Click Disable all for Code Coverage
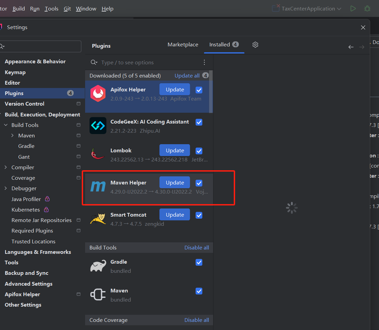This screenshot has height=330, width=379. pyautogui.click(x=197, y=320)
